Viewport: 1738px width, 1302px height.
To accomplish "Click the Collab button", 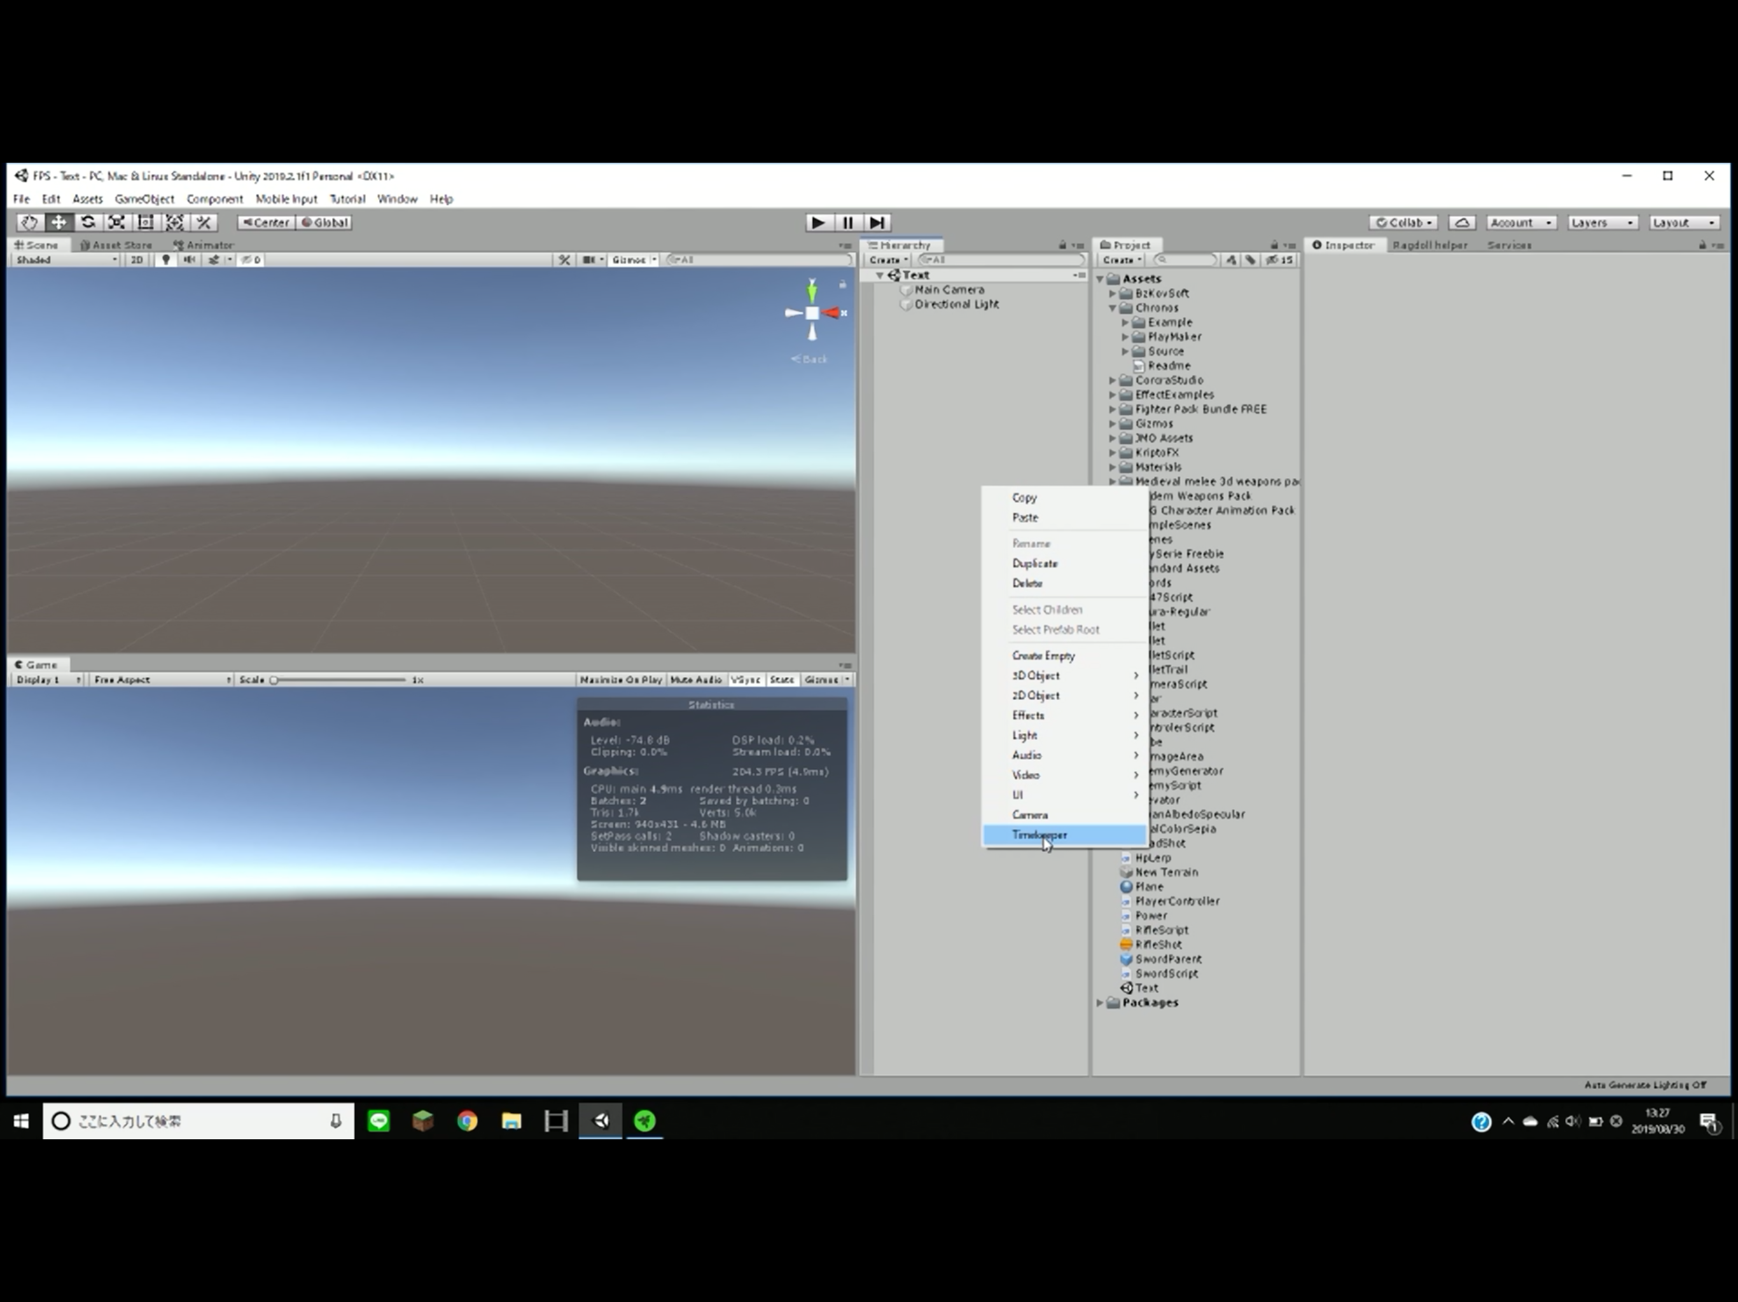I will pos(1403,223).
